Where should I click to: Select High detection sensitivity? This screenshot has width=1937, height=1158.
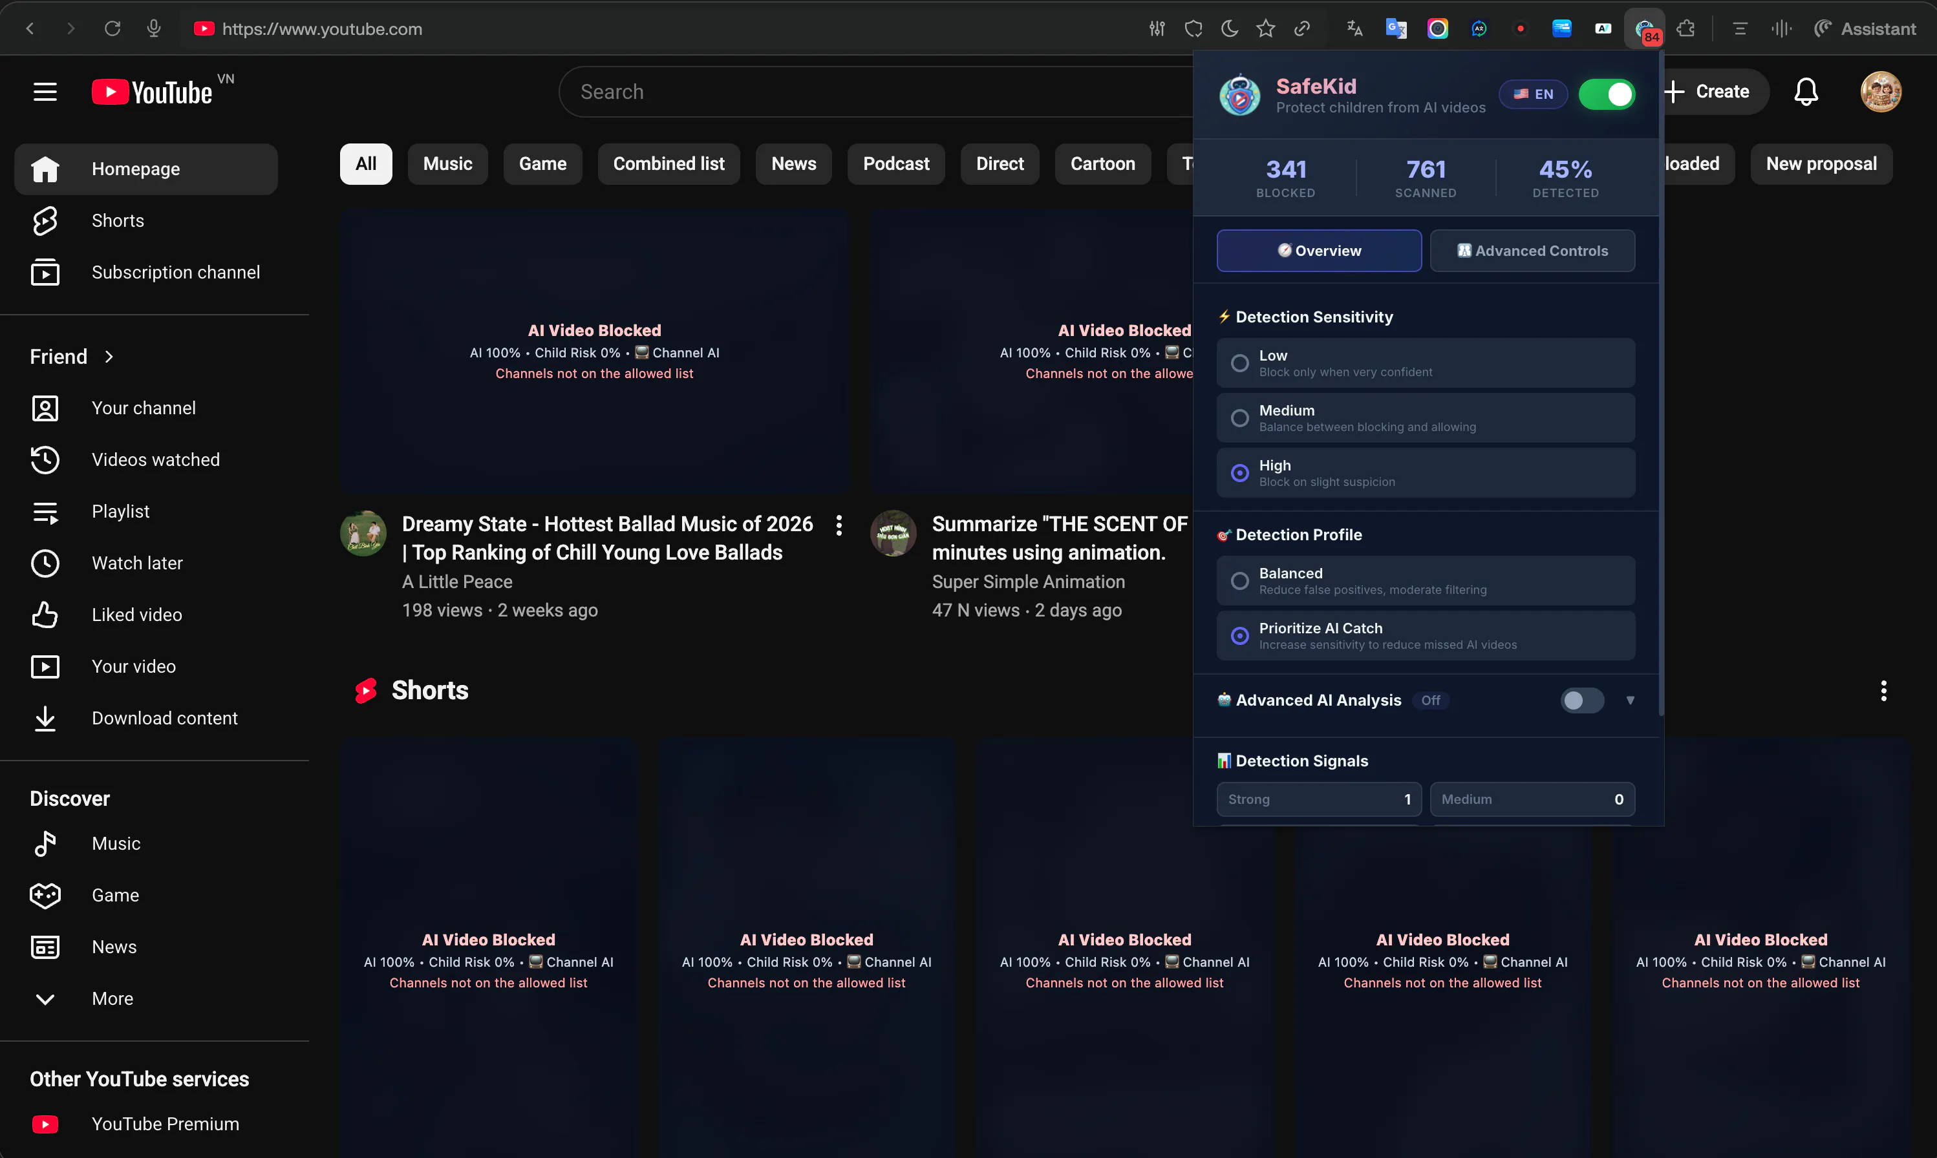click(x=1426, y=473)
